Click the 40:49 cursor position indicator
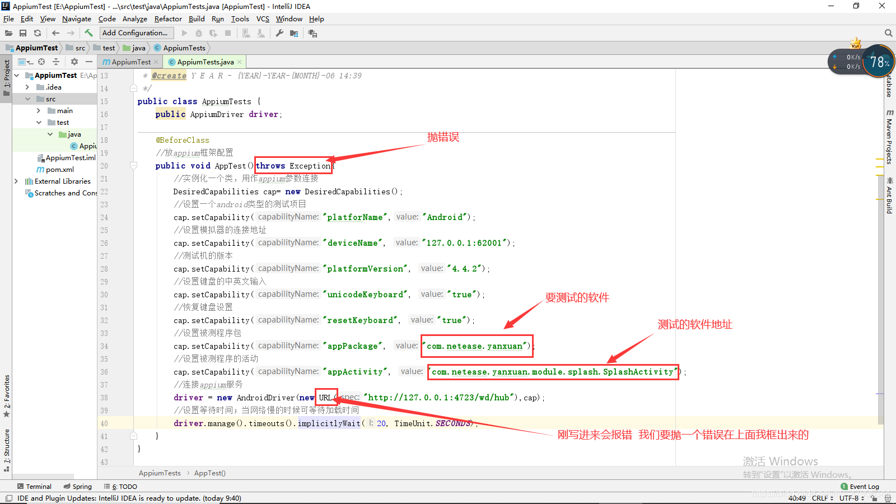 tap(797, 498)
